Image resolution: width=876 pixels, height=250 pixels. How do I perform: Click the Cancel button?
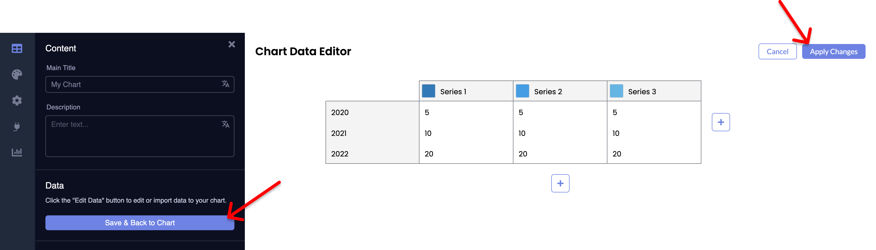click(777, 52)
